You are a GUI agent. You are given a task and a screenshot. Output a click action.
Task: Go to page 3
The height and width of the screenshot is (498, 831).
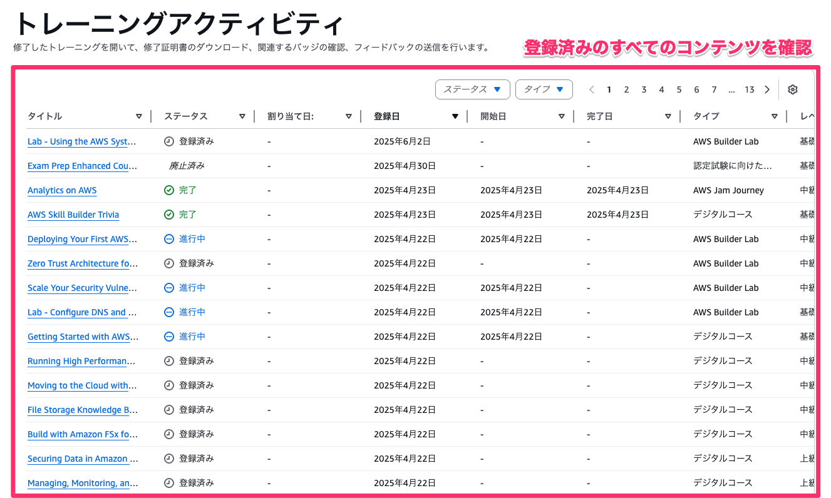click(x=644, y=89)
